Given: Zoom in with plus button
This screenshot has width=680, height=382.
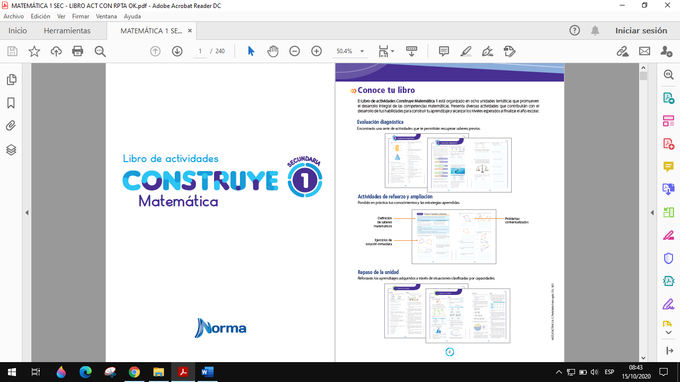Looking at the screenshot, I should pos(317,51).
